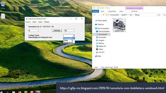Click bin in the address path
The image size is (166, 93).
(131, 15)
